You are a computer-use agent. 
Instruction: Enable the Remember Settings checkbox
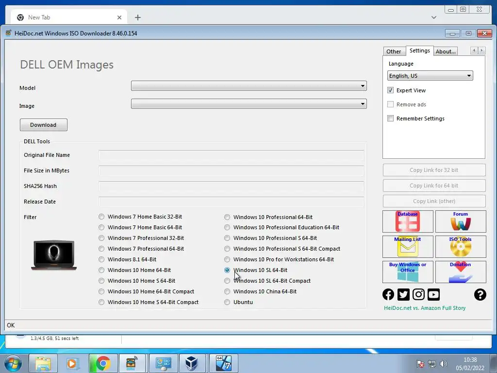[391, 119]
